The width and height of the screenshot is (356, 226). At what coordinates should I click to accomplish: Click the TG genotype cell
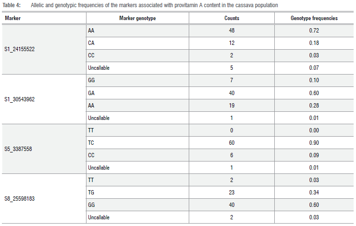pyautogui.click(x=91, y=193)
